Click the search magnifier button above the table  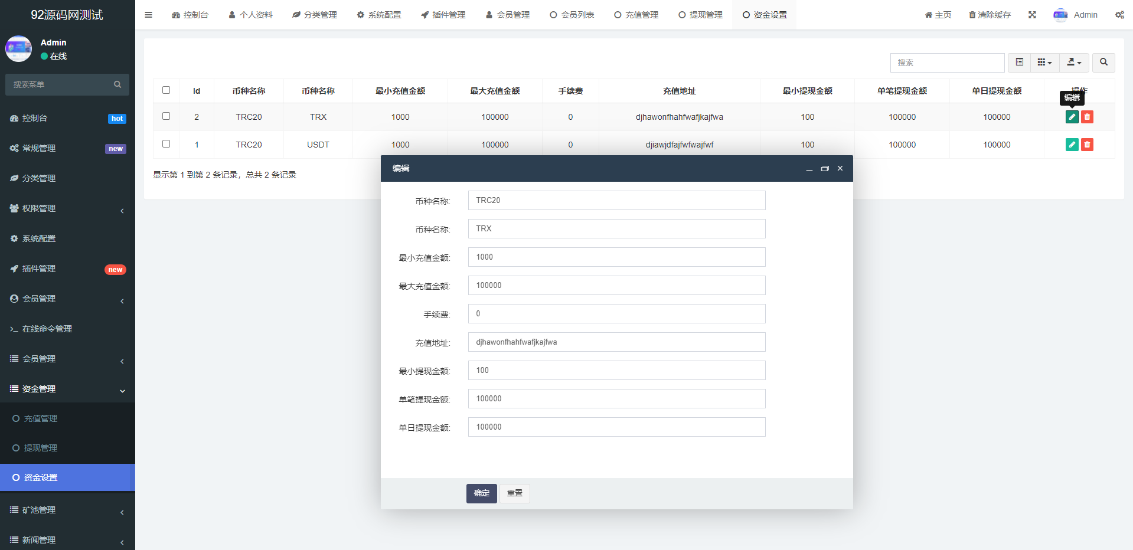1103,63
